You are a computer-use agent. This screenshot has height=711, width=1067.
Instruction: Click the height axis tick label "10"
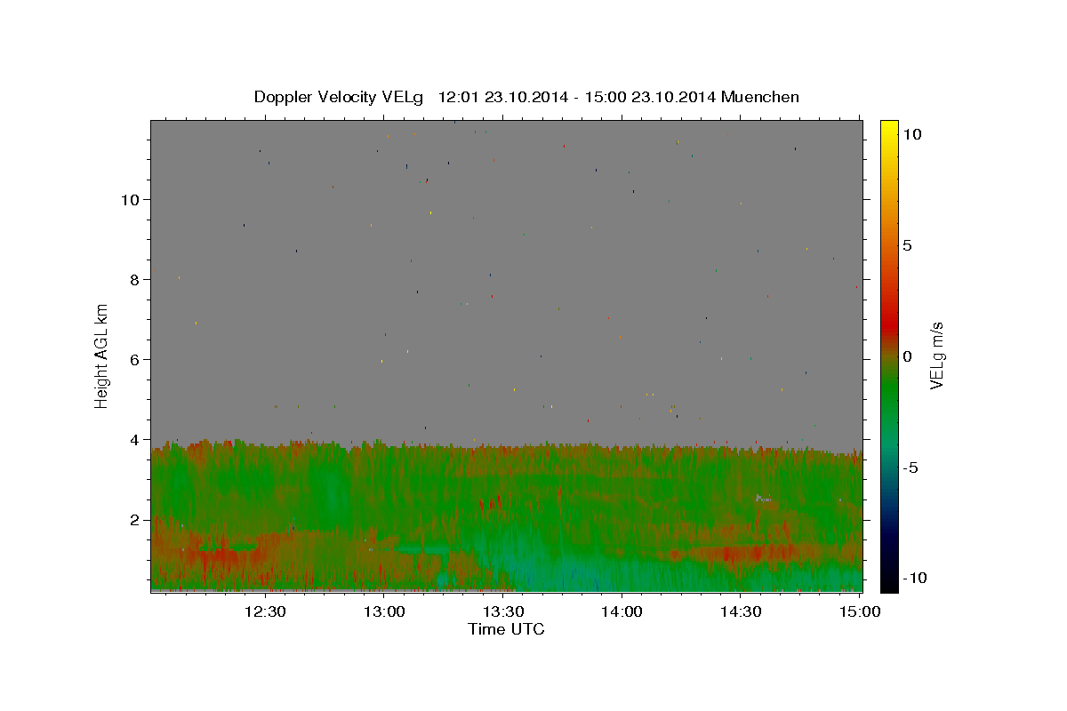[130, 199]
